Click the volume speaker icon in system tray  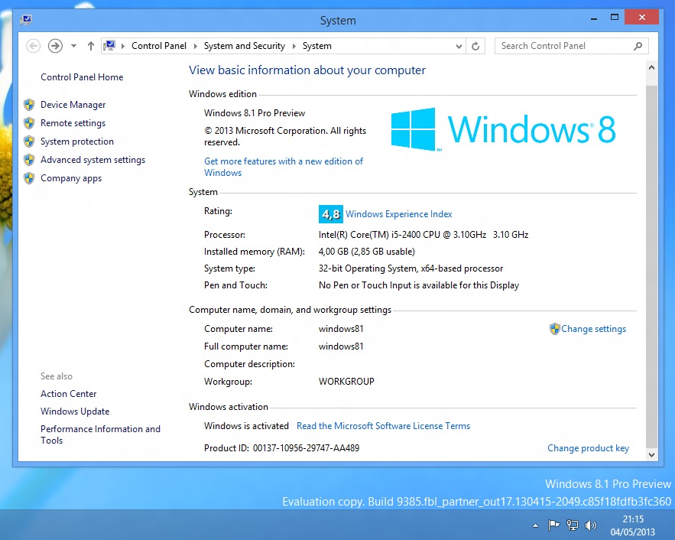[591, 525]
